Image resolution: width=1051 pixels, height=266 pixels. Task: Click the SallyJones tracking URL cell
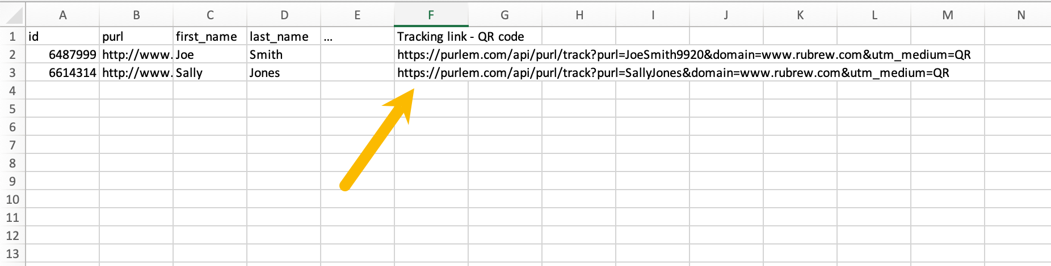coord(431,72)
